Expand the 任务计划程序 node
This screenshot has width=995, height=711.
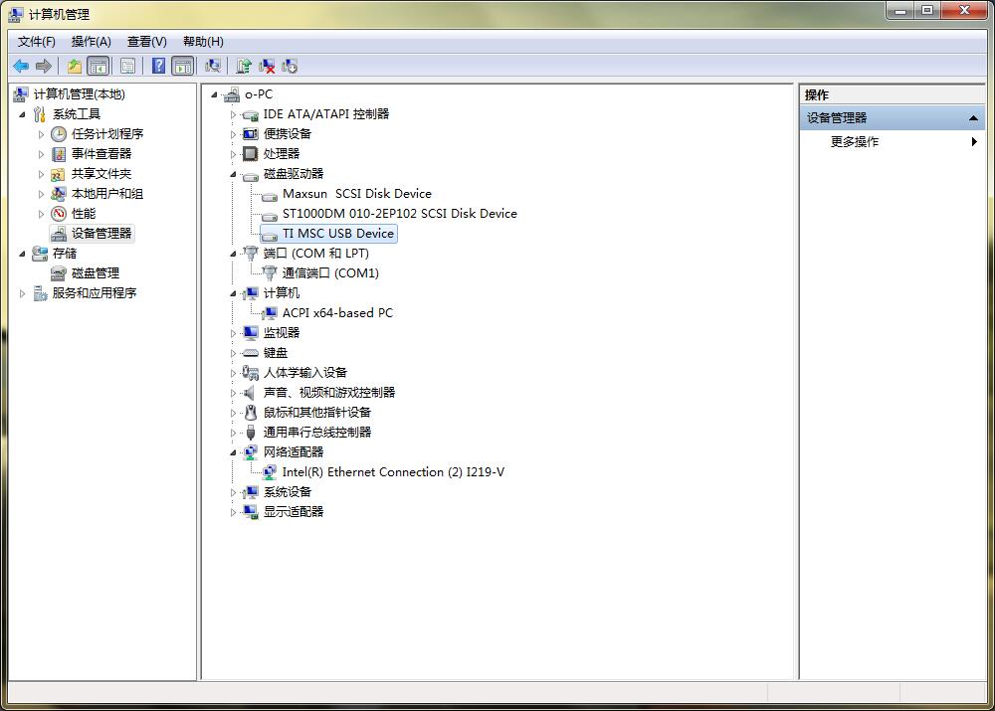pos(41,134)
